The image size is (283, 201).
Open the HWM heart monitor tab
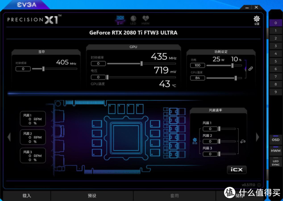145,19
